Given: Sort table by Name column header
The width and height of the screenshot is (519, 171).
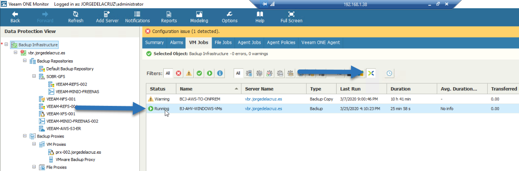Looking at the screenshot, I should point(208,89).
